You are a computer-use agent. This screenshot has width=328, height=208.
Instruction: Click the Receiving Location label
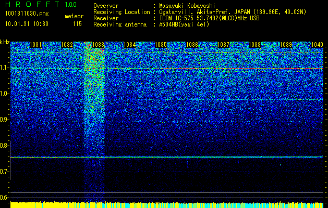[x=122, y=12]
